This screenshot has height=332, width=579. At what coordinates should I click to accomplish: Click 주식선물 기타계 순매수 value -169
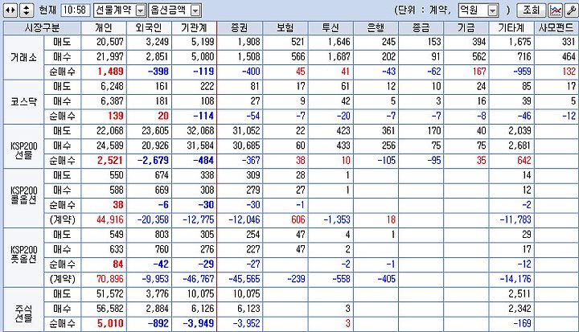522,323
